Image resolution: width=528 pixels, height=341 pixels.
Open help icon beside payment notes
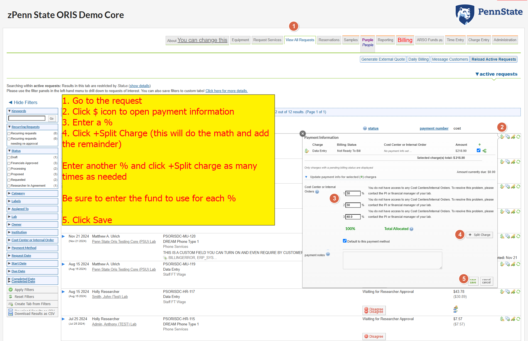(x=328, y=254)
